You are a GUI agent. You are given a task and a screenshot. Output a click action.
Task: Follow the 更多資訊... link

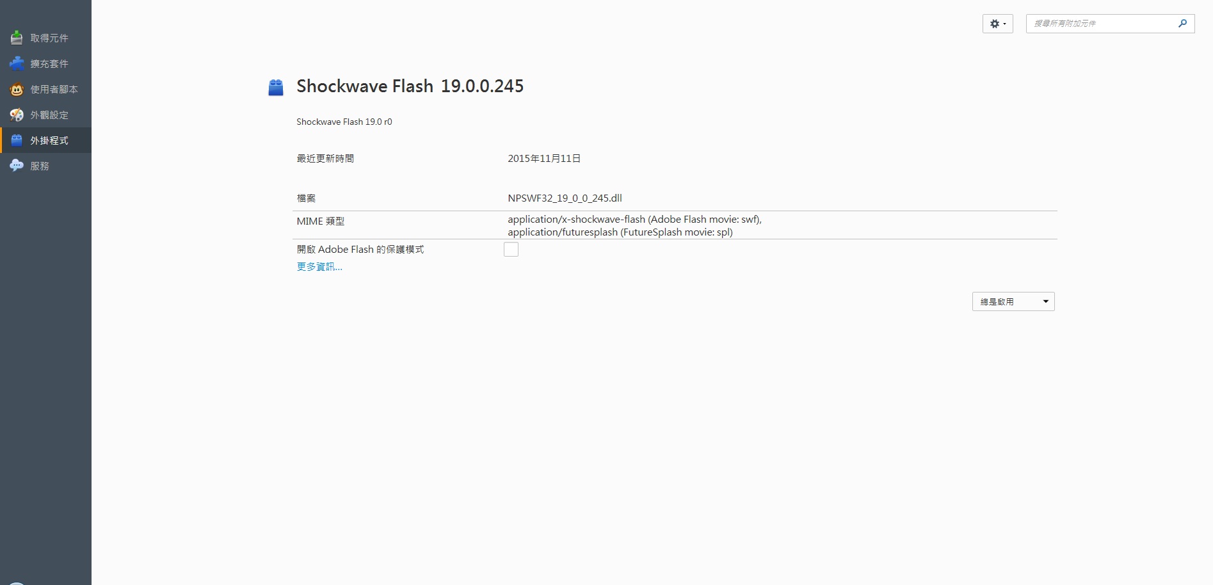[319, 267]
